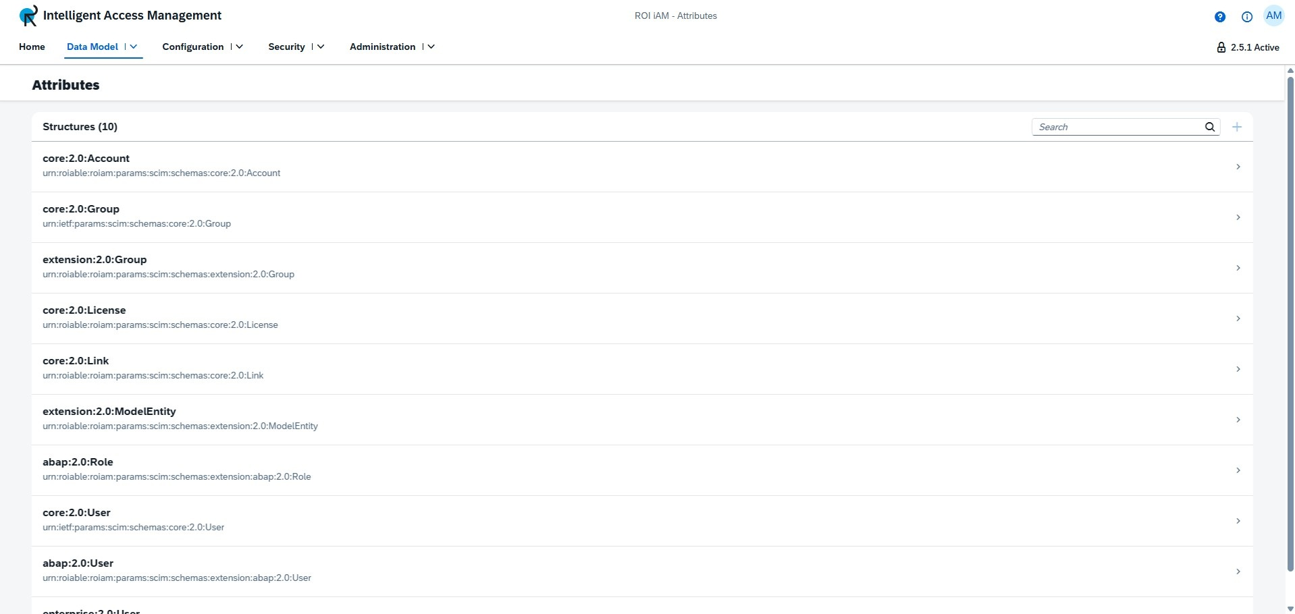Image resolution: width=1295 pixels, height=614 pixels.
Task: Go to the Home tab
Action: (32, 47)
